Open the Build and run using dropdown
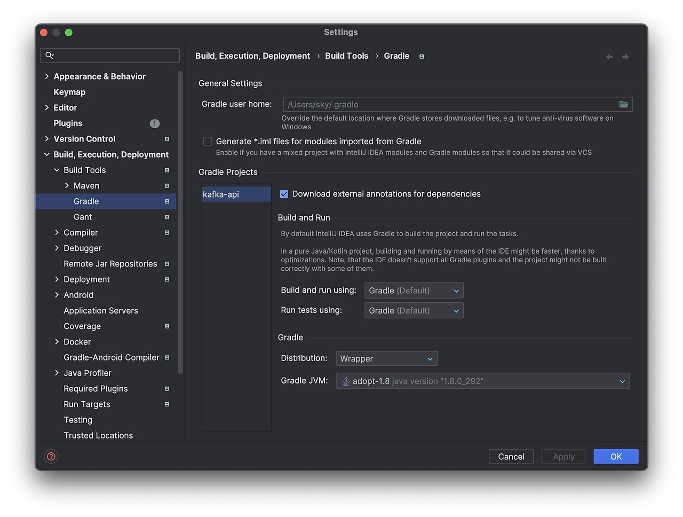The image size is (683, 517). tap(414, 291)
